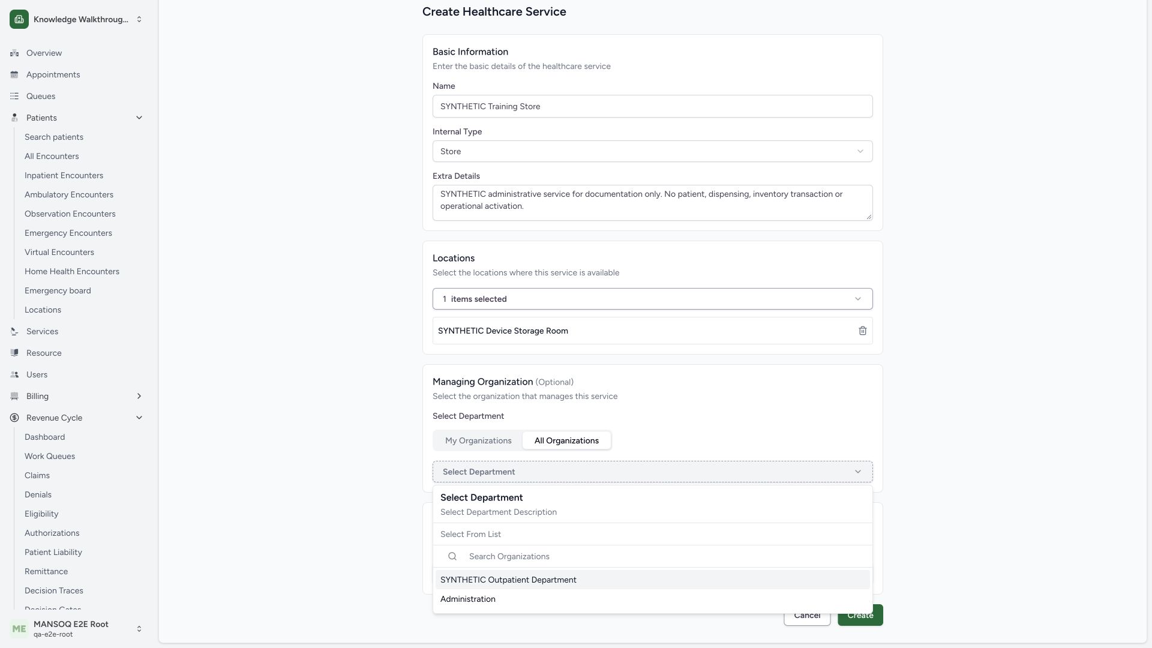Image resolution: width=1152 pixels, height=648 pixels.
Task: Open Ambulatory Encounters
Action: pyautogui.click(x=69, y=194)
